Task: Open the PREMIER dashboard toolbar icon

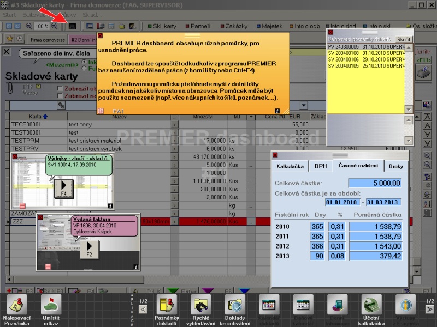Action: click(x=72, y=26)
